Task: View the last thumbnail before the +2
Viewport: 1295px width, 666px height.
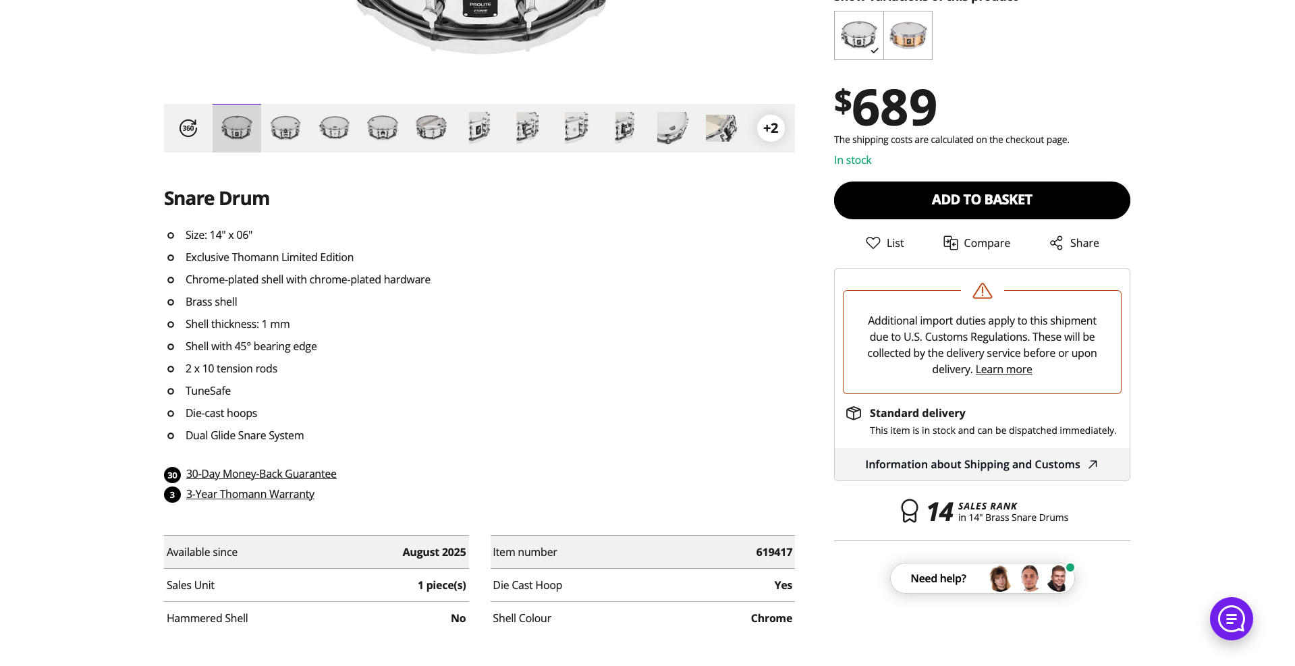Action: point(721,128)
